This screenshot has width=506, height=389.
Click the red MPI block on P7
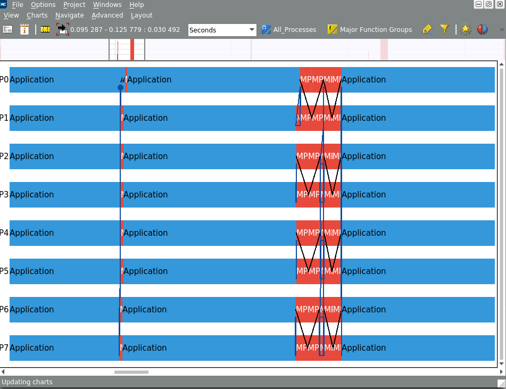318,348
